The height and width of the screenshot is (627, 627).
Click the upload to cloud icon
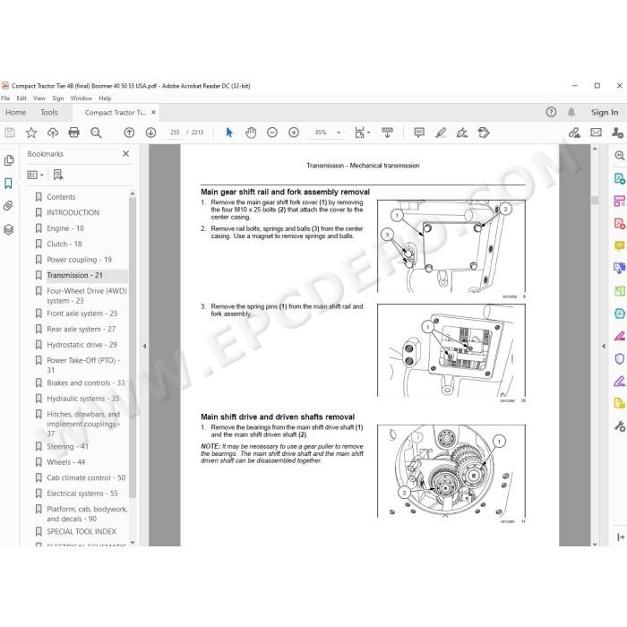pyautogui.click(x=53, y=133)
